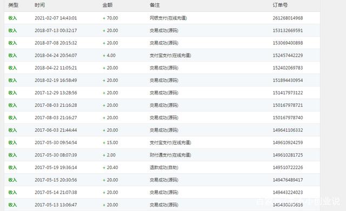This screenshot has width=346, height=211.
Task: Select the 金额 column header
Action: [108, 5]
